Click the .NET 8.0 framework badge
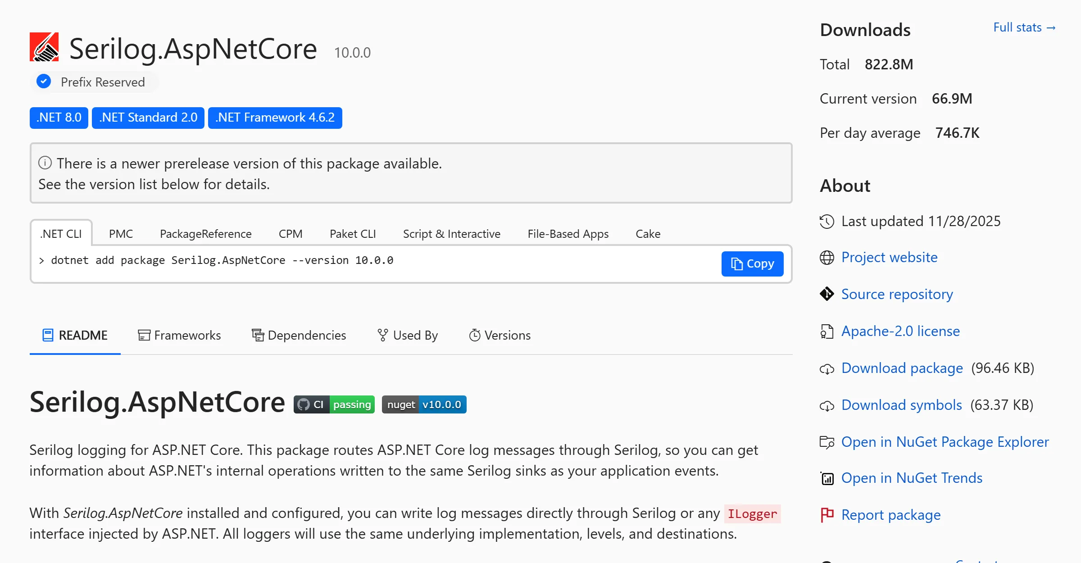The image size is (1081, 563). (x=59, y=118)
